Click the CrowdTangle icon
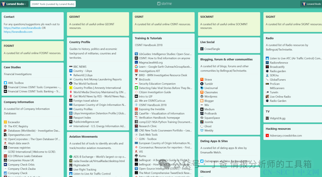Screen dimensions: 322x177 202,49
